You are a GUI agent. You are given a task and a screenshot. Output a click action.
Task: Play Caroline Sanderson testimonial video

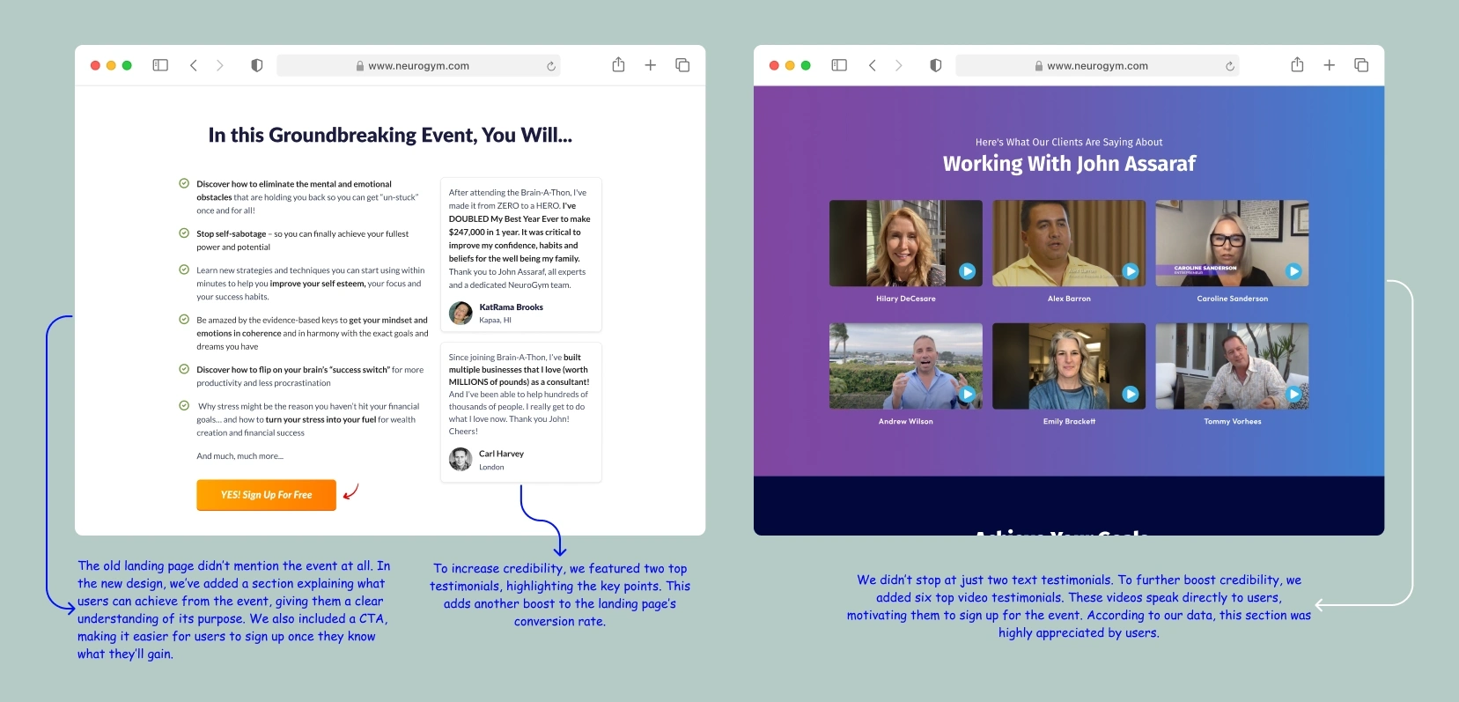[1293, 271]
